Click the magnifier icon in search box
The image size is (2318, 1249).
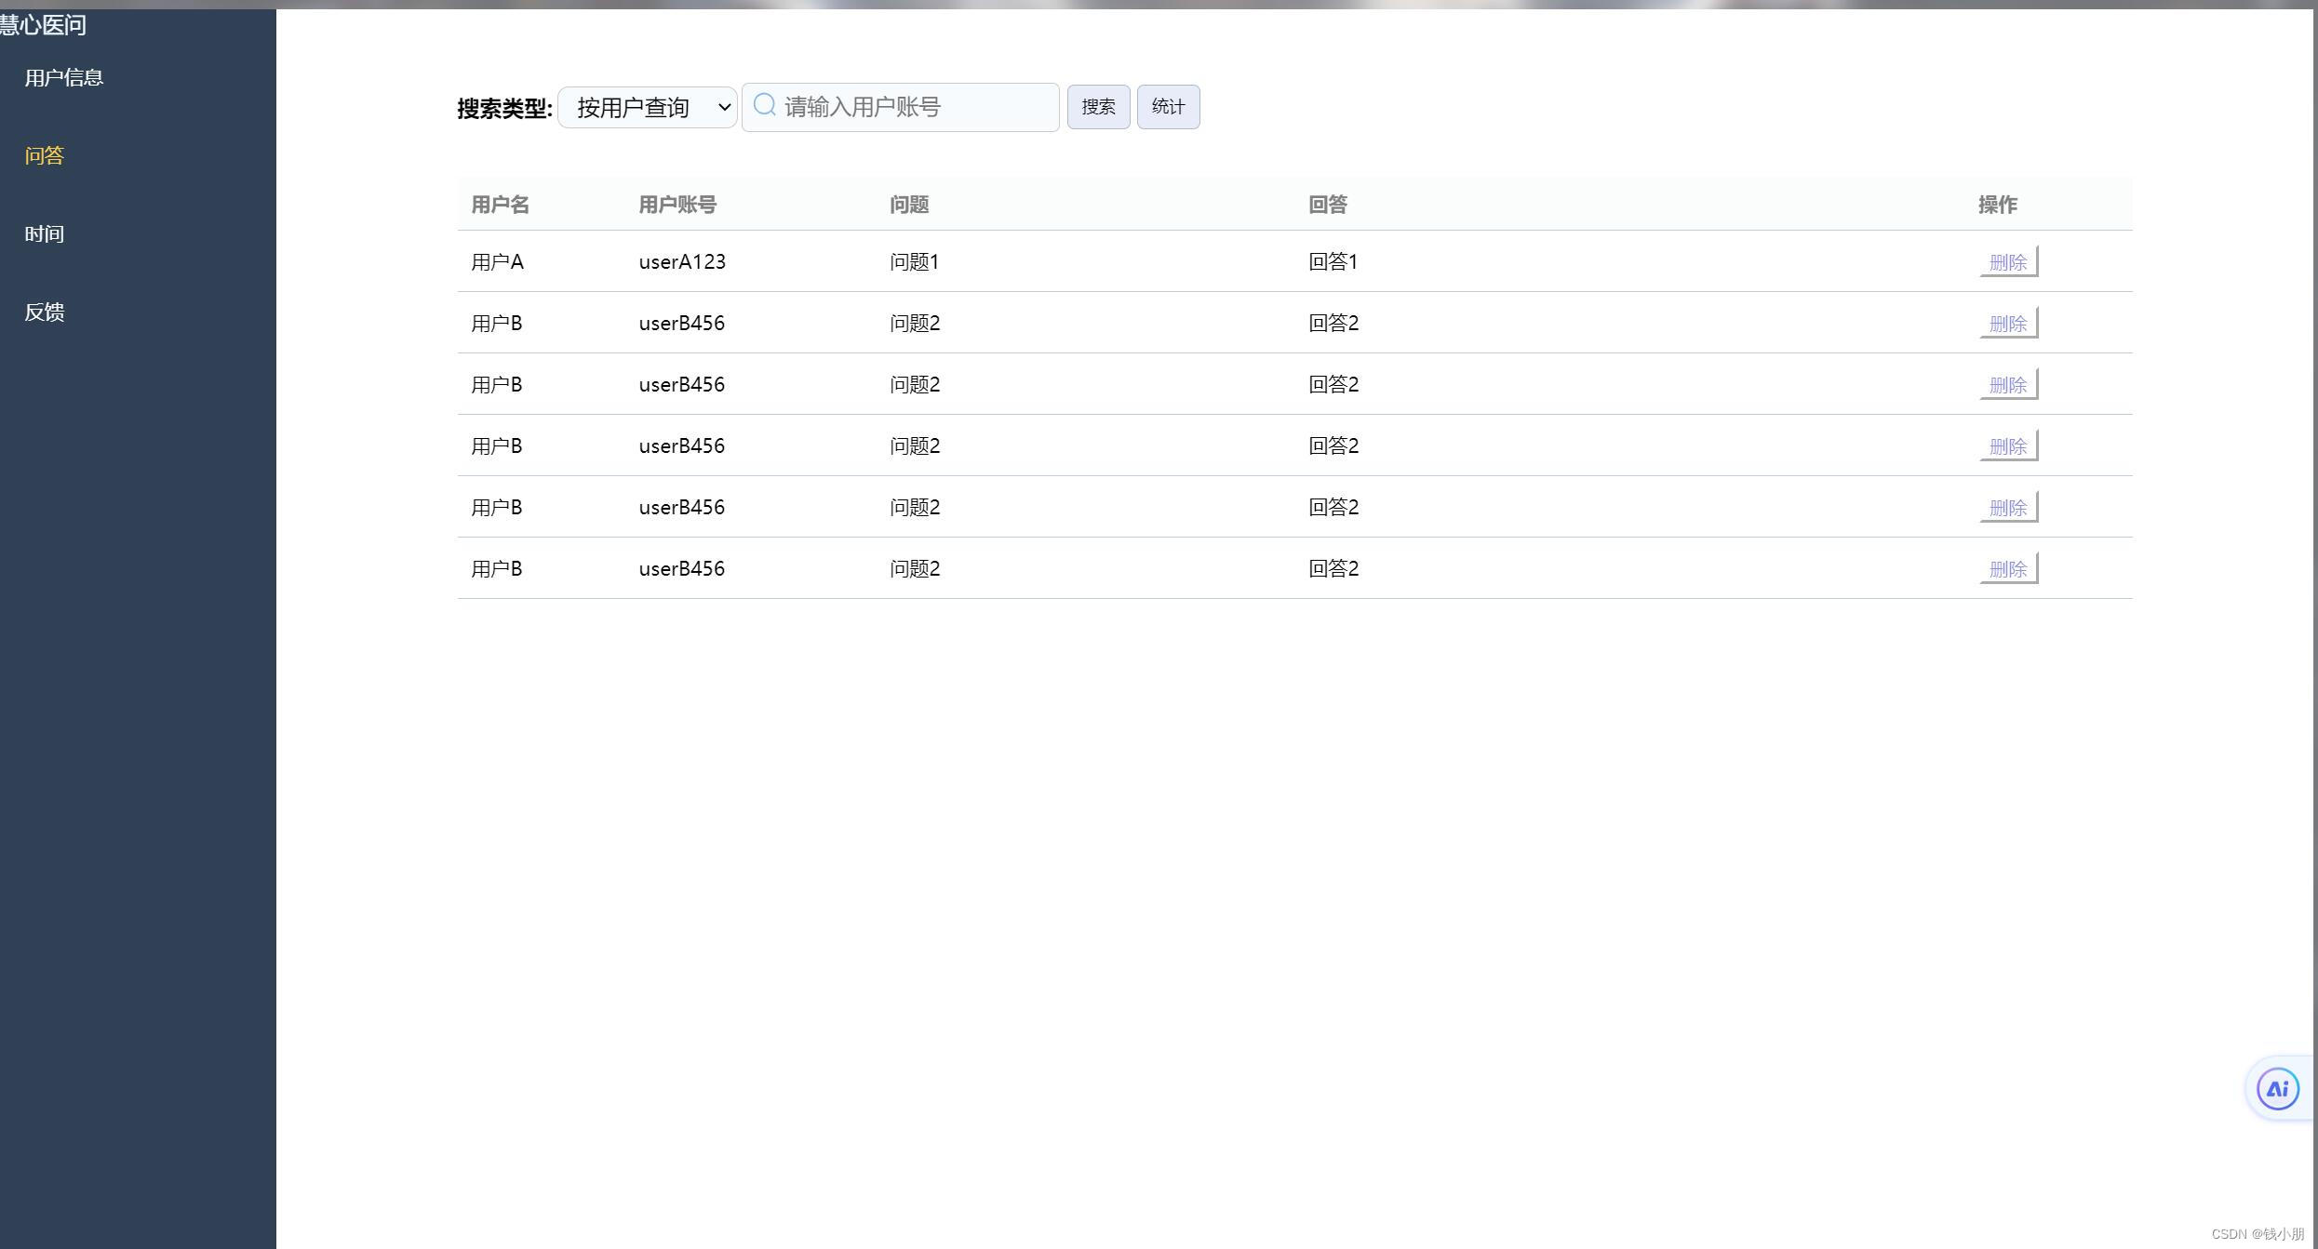pos(765,105)
